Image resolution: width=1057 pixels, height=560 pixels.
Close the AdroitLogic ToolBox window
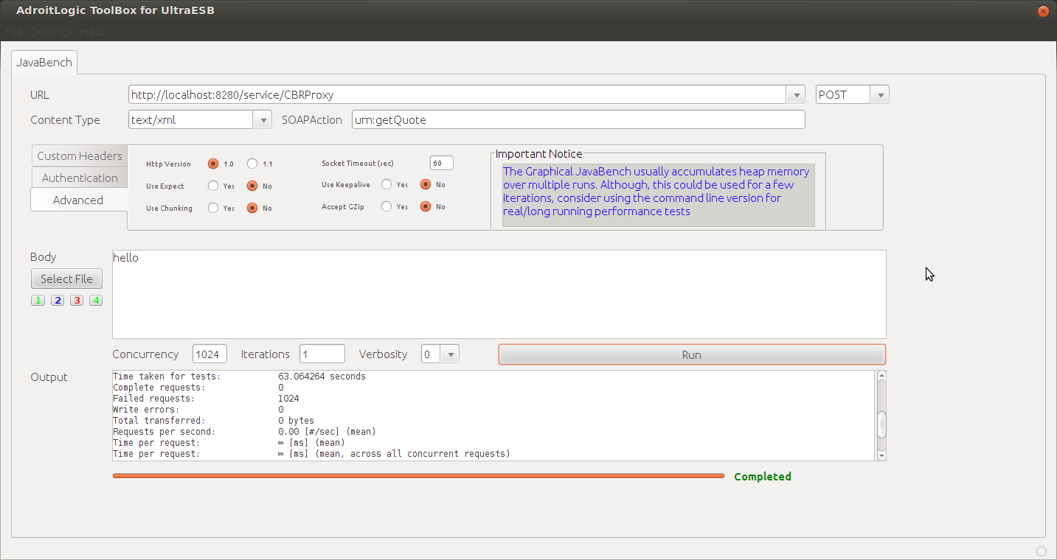1043,11
